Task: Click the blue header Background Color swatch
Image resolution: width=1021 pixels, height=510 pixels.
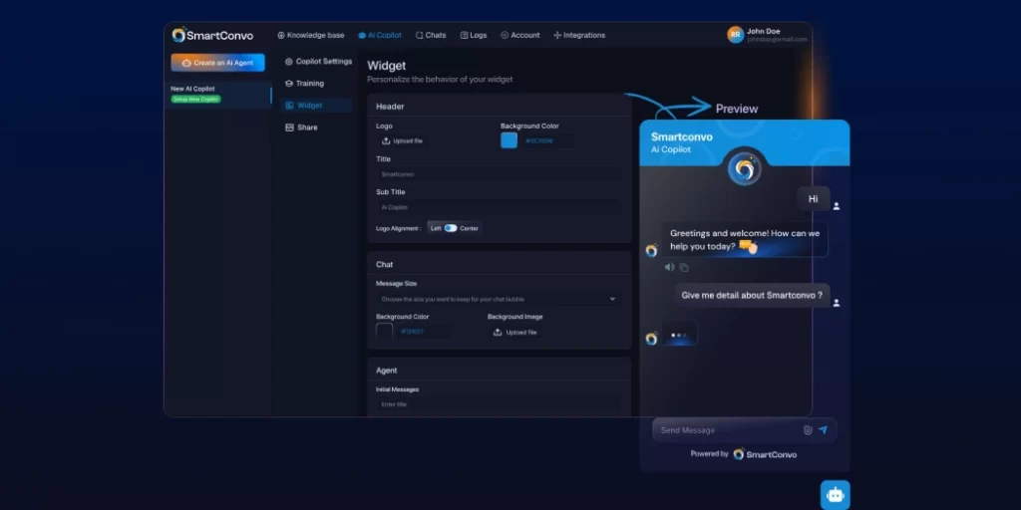Action: pyautogui.click(x=509, y=140)
